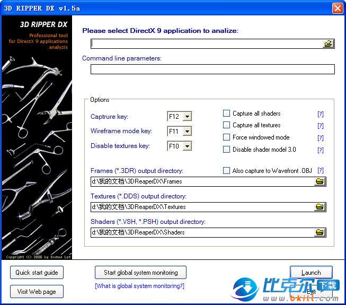
Task: Expand the Capture key F12 dropdown
Action: pos(187,117)
